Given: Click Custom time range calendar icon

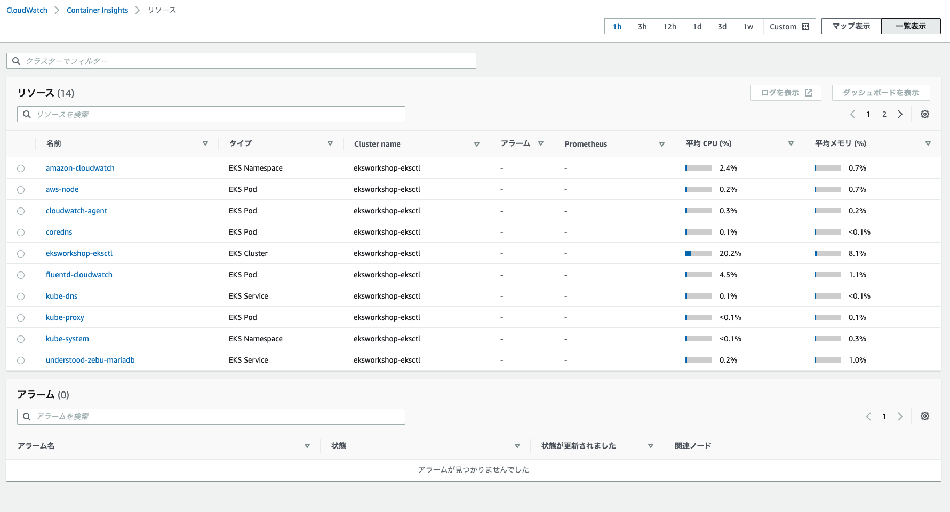Looking at the screenshot, I should pyautogui.click(x=805, y=27).
